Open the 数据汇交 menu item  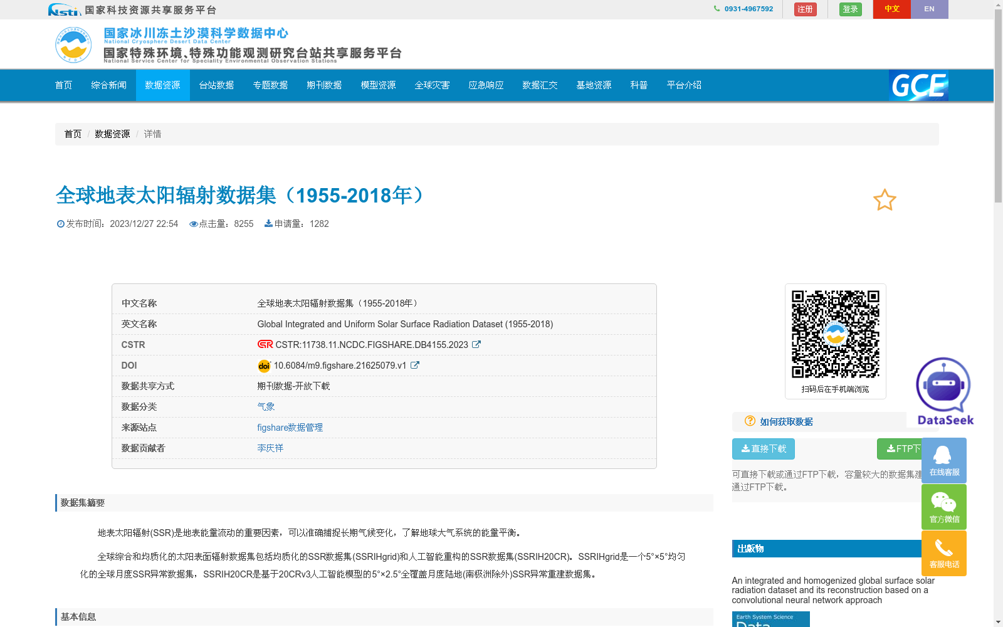click(540, 85)
